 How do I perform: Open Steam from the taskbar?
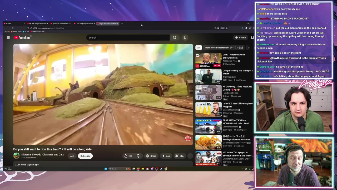pyautogui.click(x=161, y=169)
